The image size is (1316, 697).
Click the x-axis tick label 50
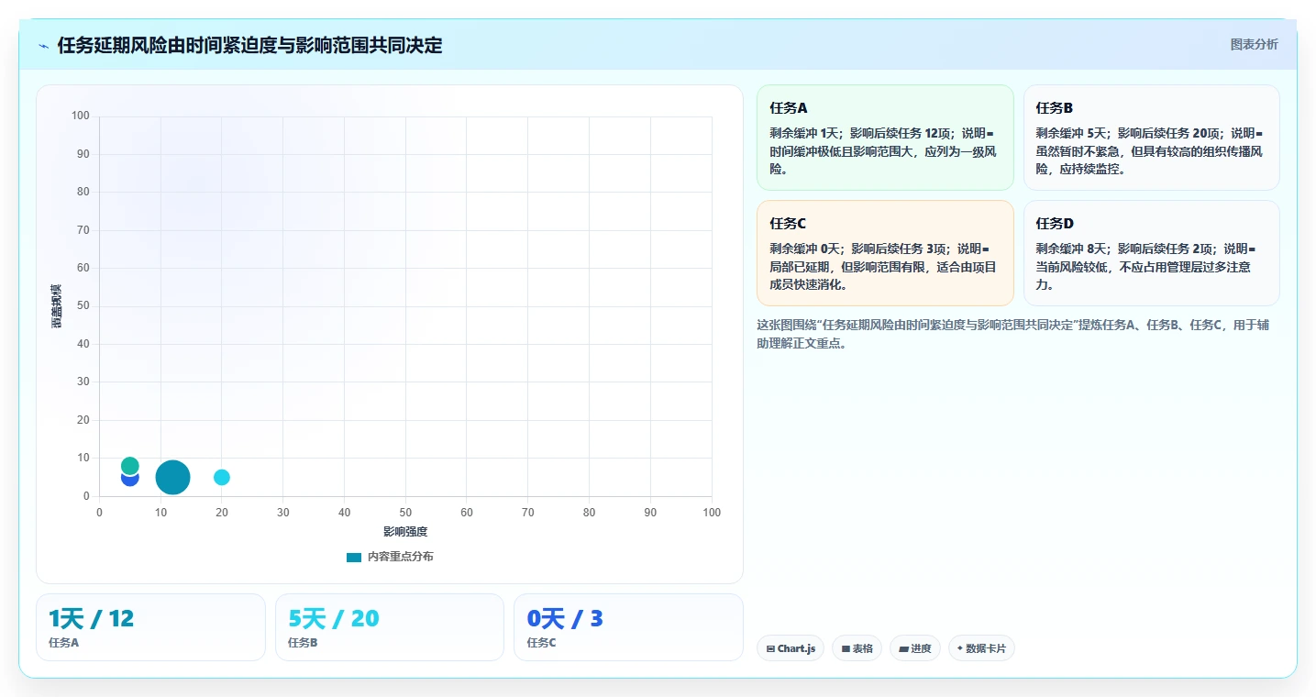(x=405, y=513)
